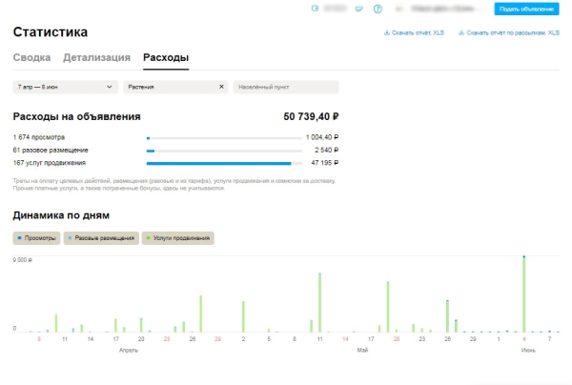Toggle the Услуги продвижения chart series
Screen dimensions: 572x385
tap(177, 237)
